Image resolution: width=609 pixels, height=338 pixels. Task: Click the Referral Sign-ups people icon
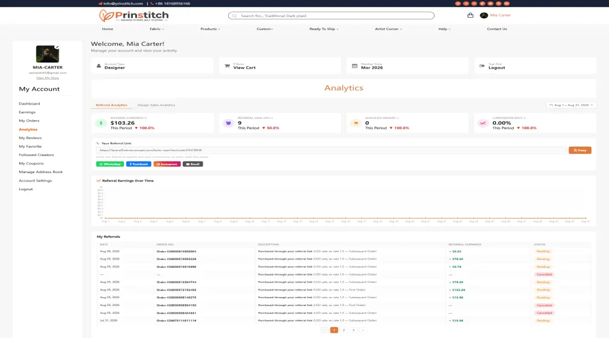coord(228,123)
